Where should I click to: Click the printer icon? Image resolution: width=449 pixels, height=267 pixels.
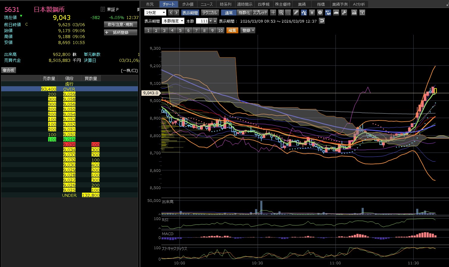tap(354, 12)
